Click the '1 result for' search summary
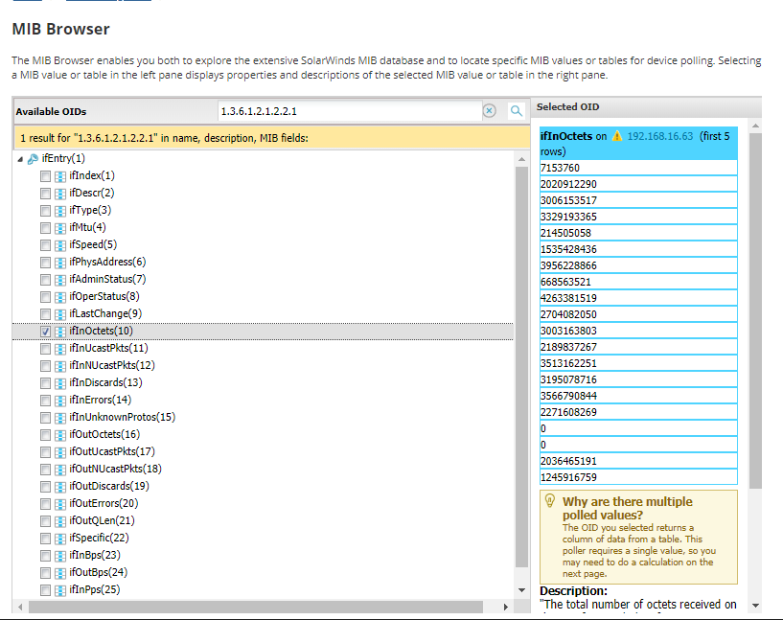This screenshot has height=620, width=783. coord(164,138)
